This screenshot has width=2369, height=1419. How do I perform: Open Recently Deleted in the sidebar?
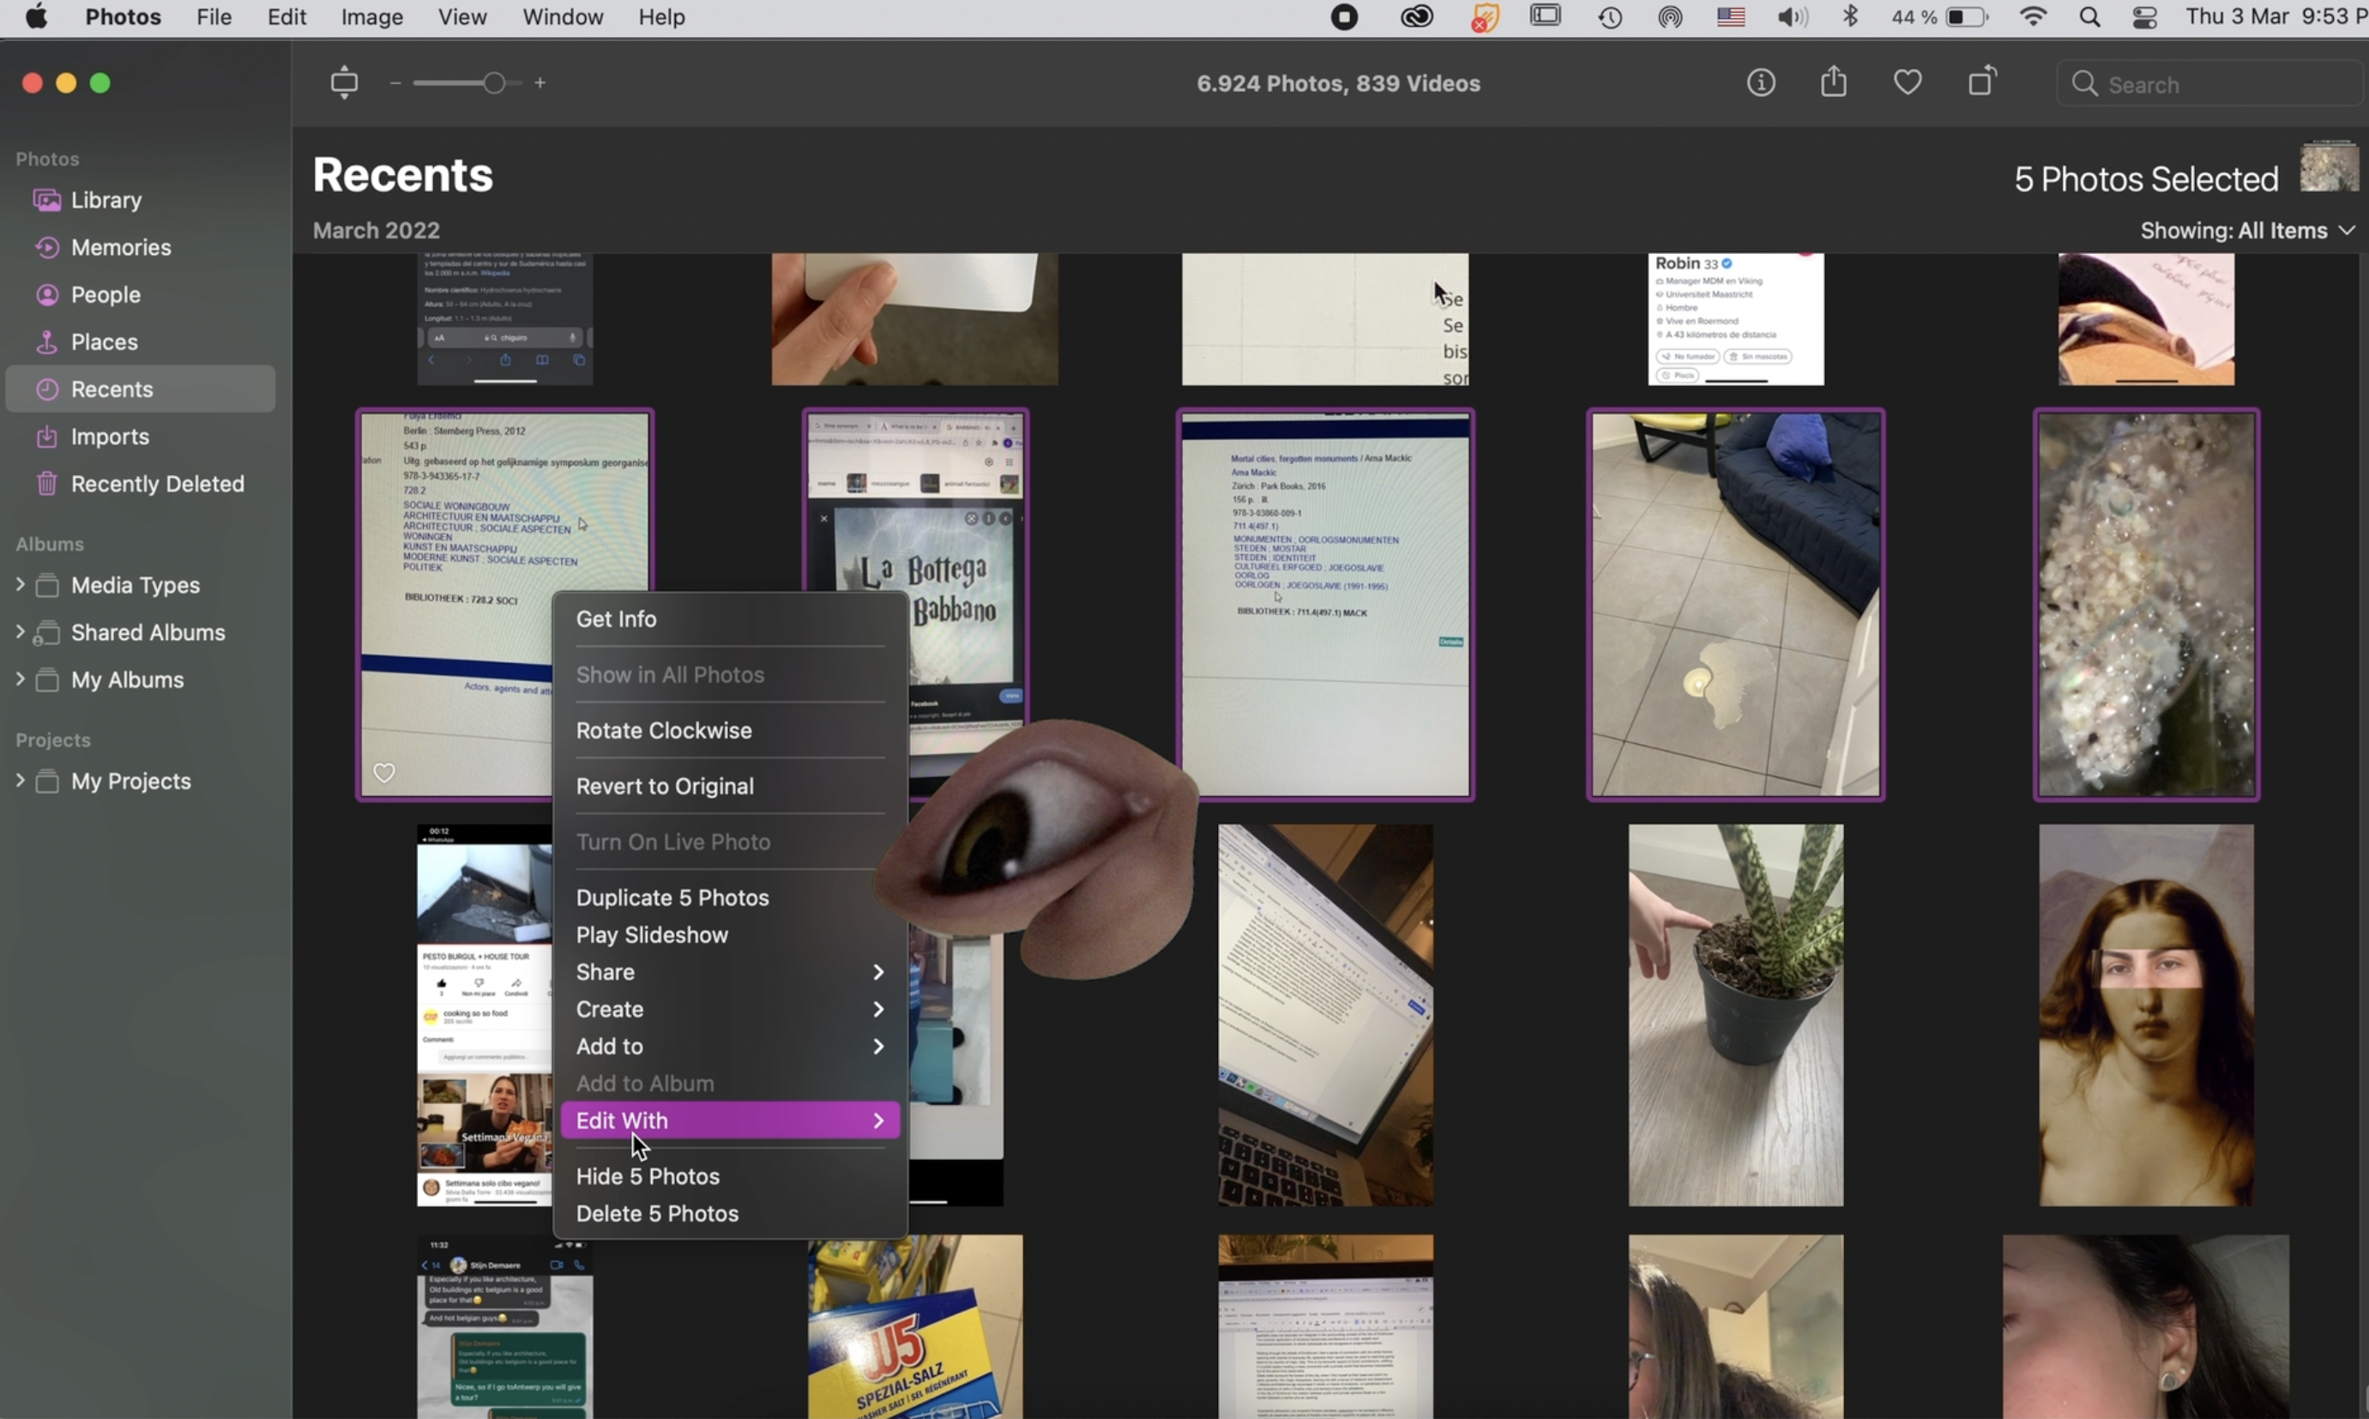[x=157, y=484]
